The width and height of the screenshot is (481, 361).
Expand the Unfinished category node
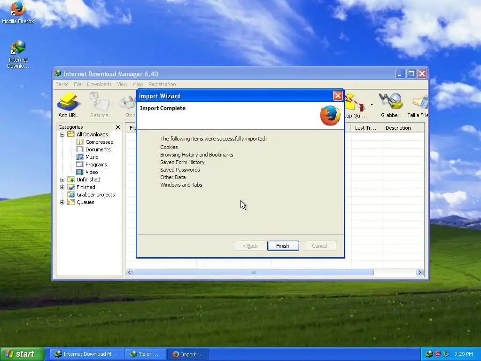tap(62, 180)
